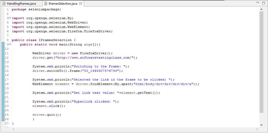Screen dimensions: 268x133
Task: Click the vertical scrollbar down arrow
Action: coord(261,125)
